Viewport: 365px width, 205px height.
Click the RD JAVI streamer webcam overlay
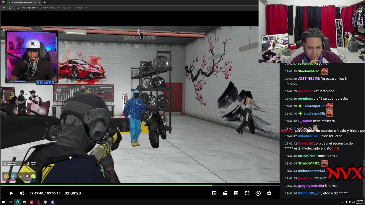(32, 57)
